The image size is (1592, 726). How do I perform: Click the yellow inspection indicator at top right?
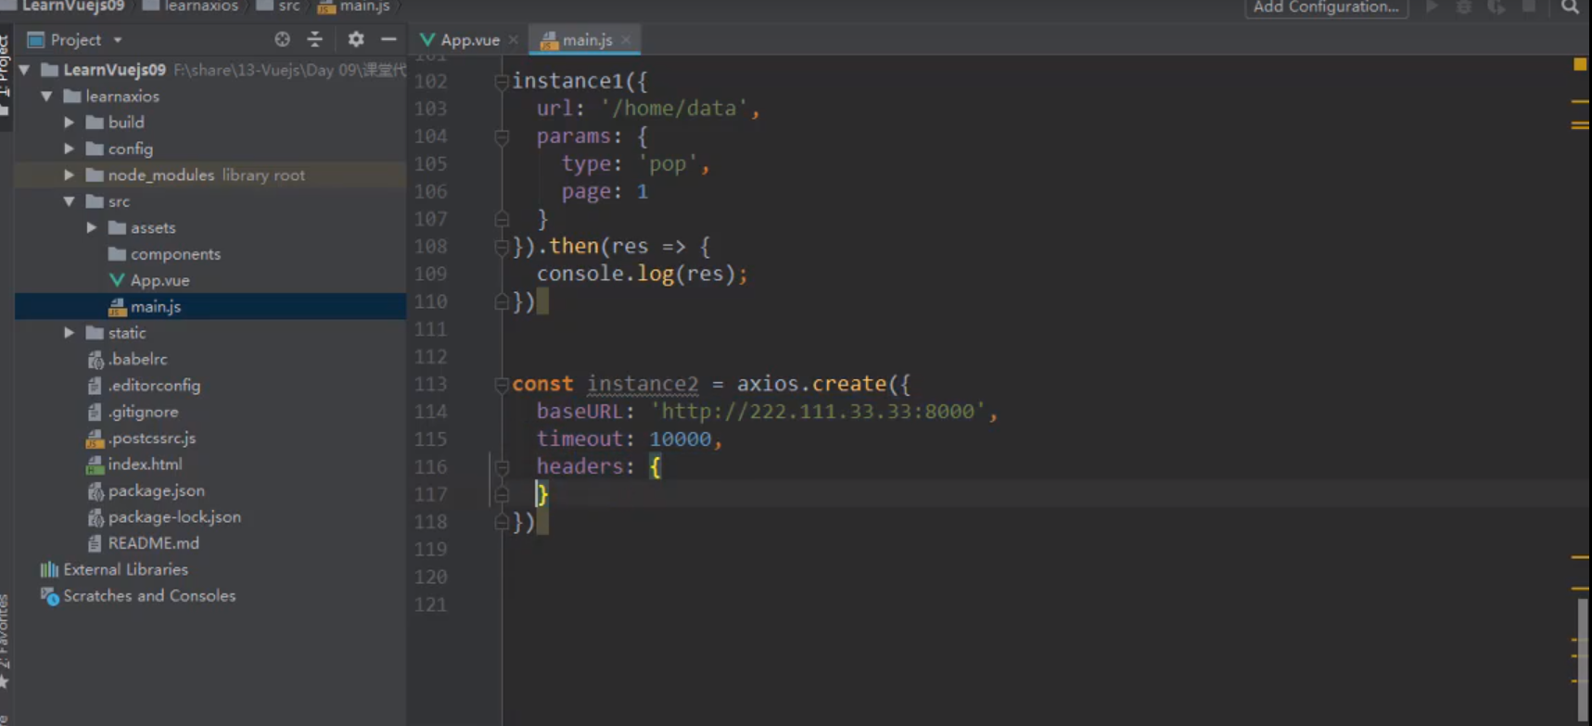[x=1580, y=64]
